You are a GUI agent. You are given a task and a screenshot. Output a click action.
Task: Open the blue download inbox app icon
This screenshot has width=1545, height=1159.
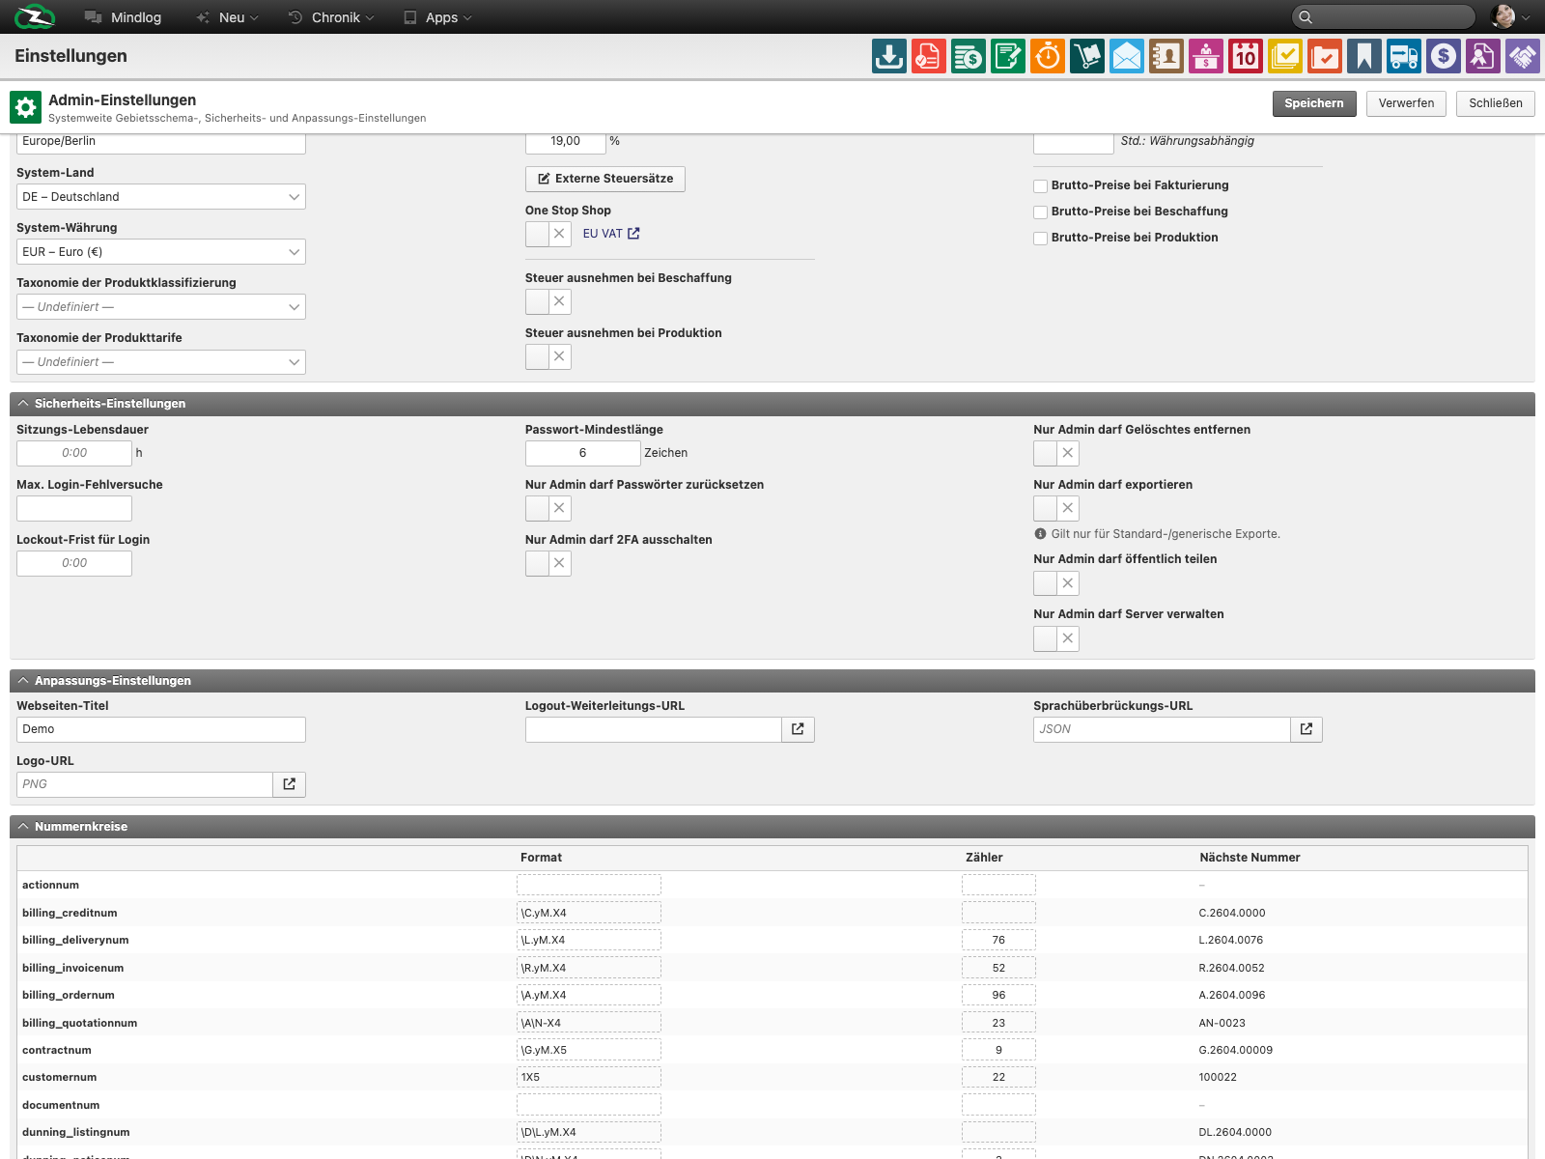[x=888, y=56]
